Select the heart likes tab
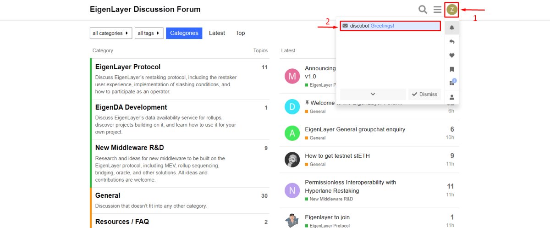The height and width of the screenshot is (228, 550). (x=452, y=56)
